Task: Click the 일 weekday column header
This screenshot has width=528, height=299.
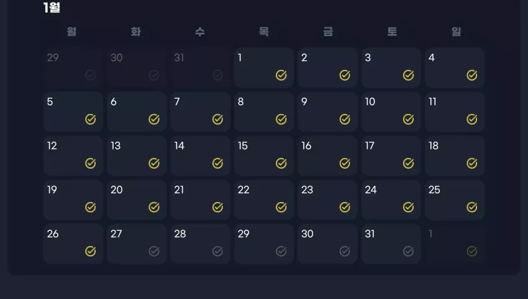Action: pyautogui.click(x=456, y=32)
